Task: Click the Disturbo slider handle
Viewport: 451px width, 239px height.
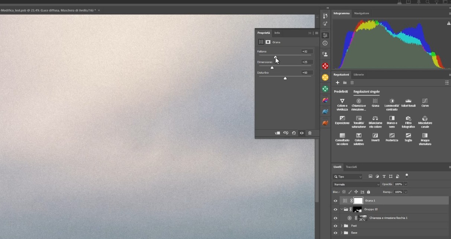Action: point(285,78)
